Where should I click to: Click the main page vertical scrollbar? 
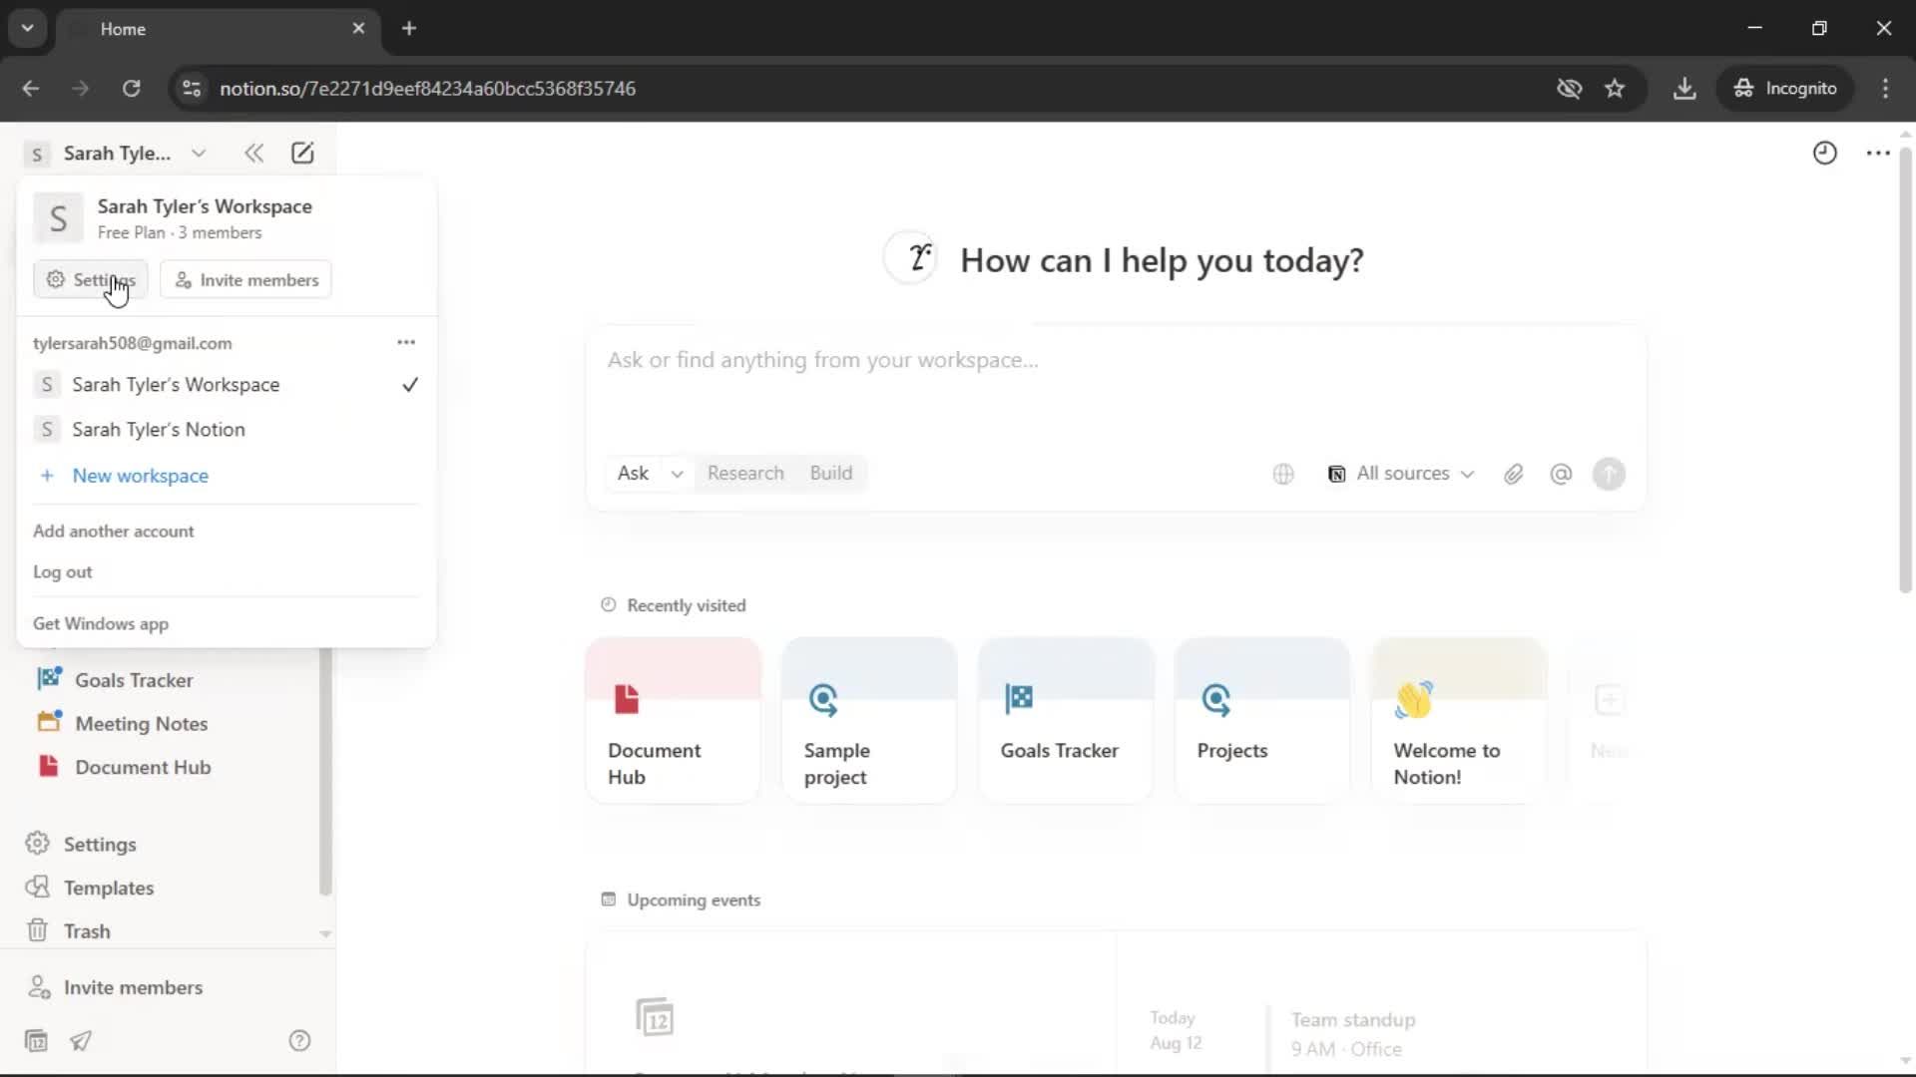1904,369
